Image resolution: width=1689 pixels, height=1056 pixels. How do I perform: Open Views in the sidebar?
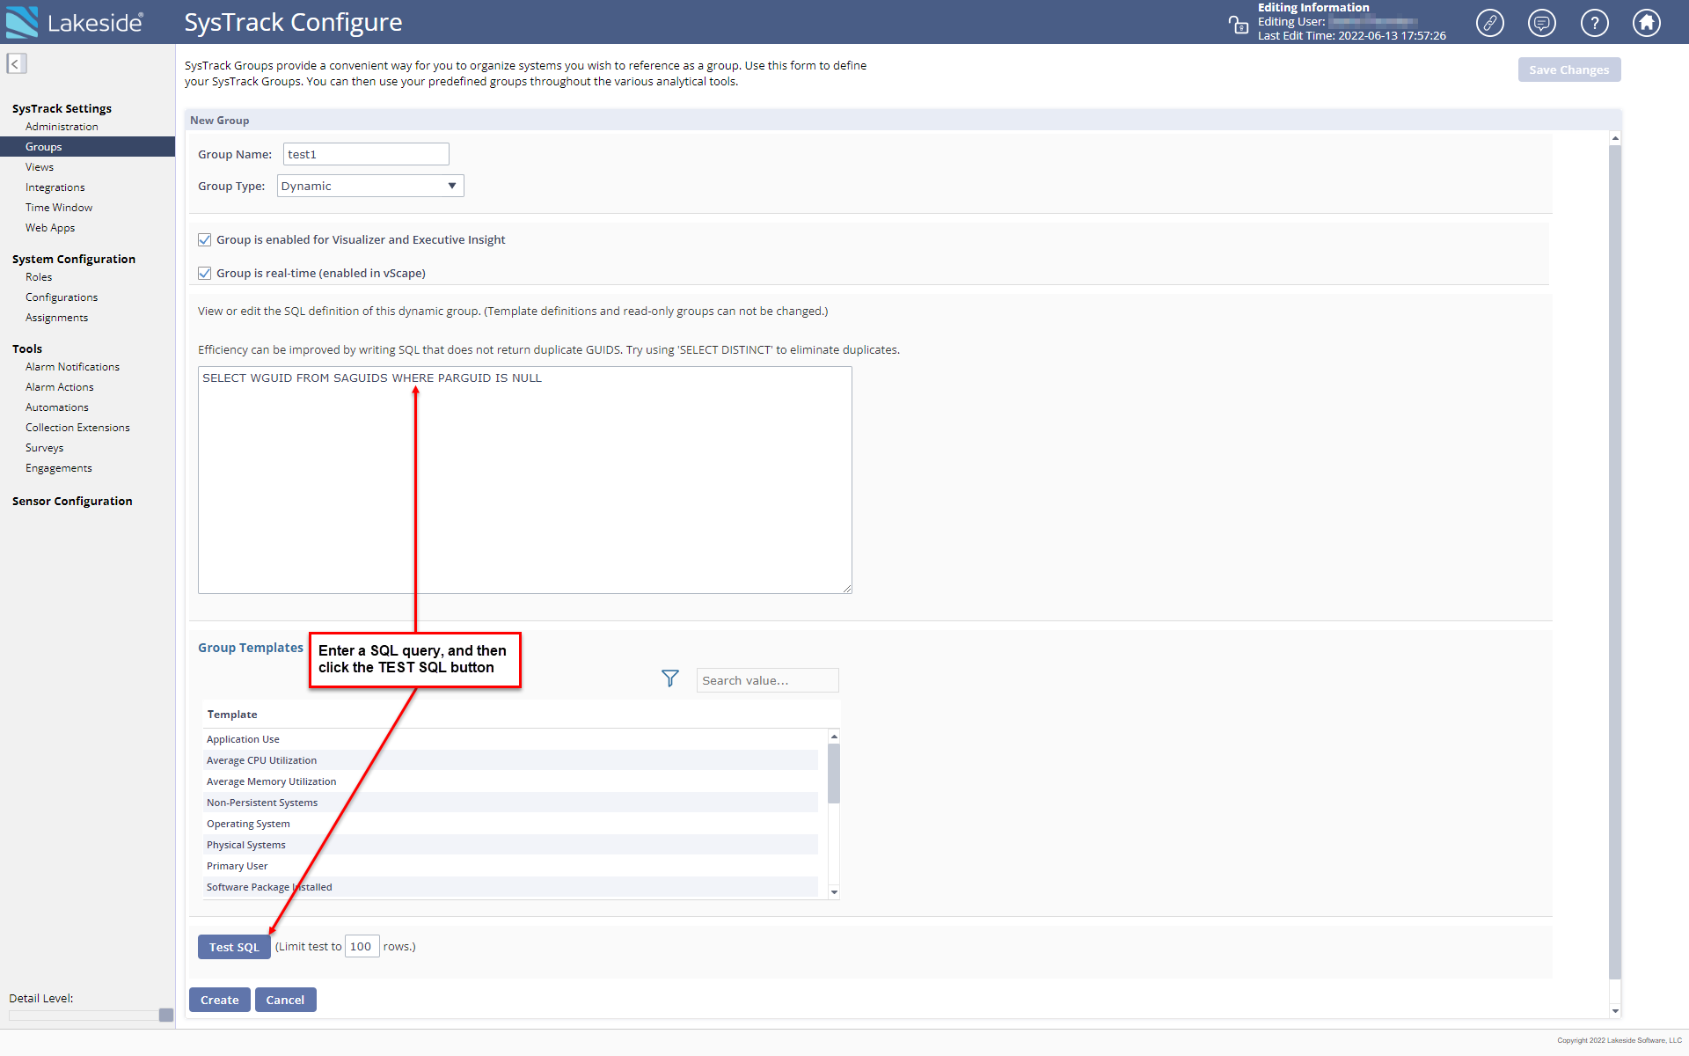pos(40,167)
